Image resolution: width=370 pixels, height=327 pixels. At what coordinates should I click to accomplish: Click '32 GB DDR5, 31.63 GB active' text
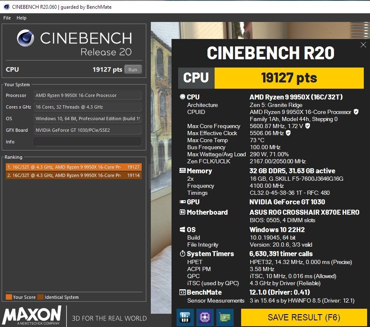click(292, 171)
